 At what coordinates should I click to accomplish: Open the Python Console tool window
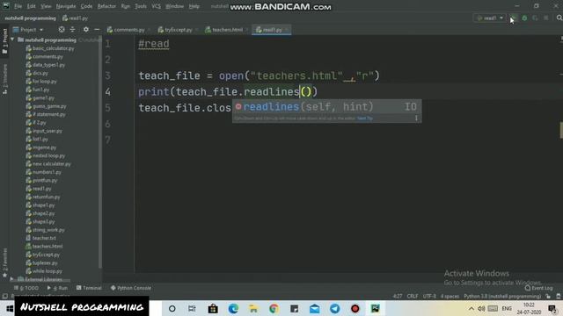[x=131, y=288]
